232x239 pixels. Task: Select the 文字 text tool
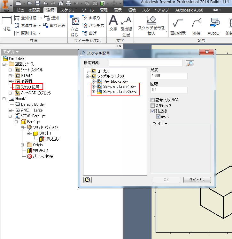[113, 23]
